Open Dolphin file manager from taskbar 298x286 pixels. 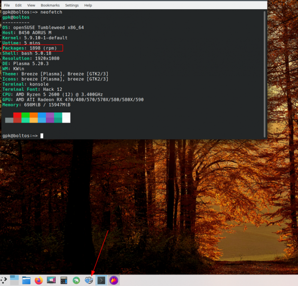point(26,280)
